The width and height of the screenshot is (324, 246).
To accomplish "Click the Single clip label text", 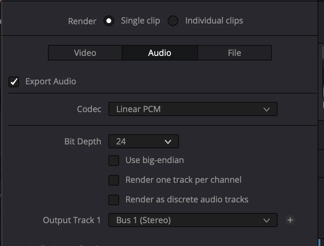I will point(141,21).
